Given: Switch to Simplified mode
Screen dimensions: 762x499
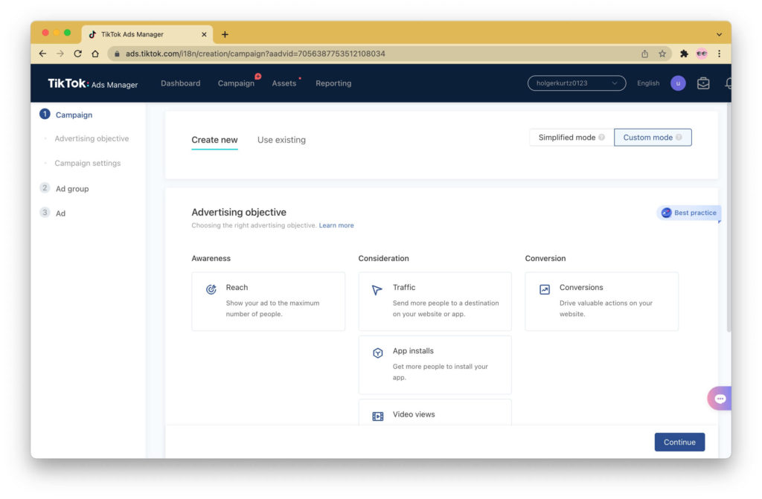Looking at the screenshot, I should [571, 138].
